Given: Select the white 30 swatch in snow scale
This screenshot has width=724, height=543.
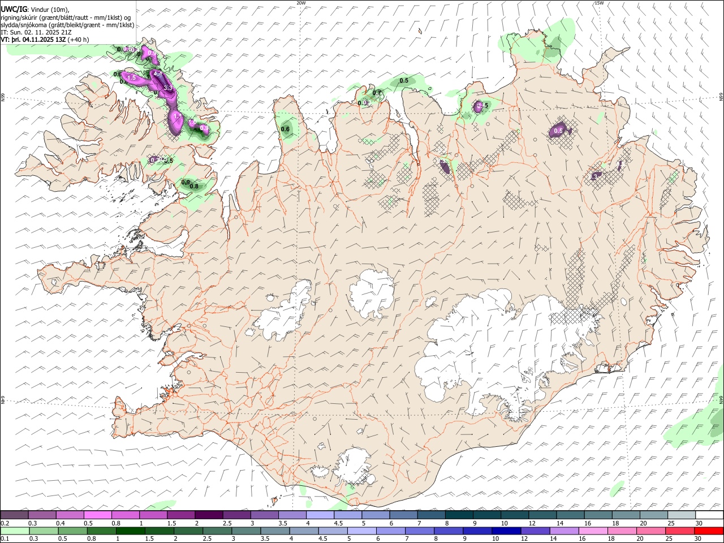Looking at the screenshot, I should [x=709, y=515].
